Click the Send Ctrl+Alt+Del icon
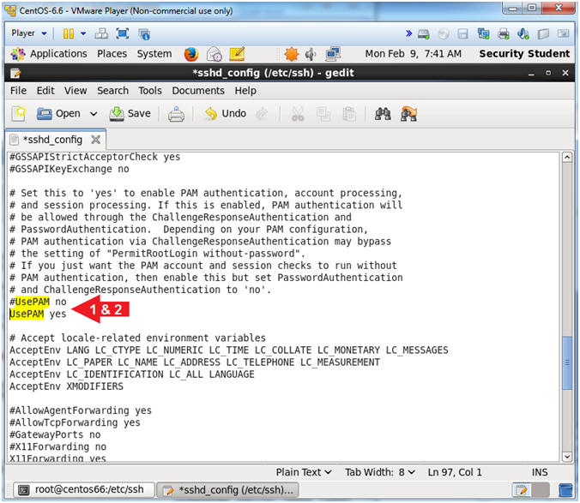 [101, 33]
